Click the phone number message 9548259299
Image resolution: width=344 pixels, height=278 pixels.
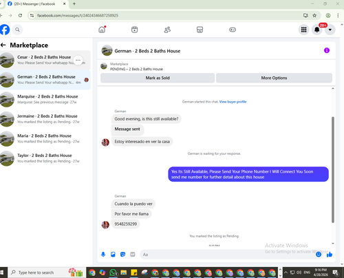coord(126,224)
